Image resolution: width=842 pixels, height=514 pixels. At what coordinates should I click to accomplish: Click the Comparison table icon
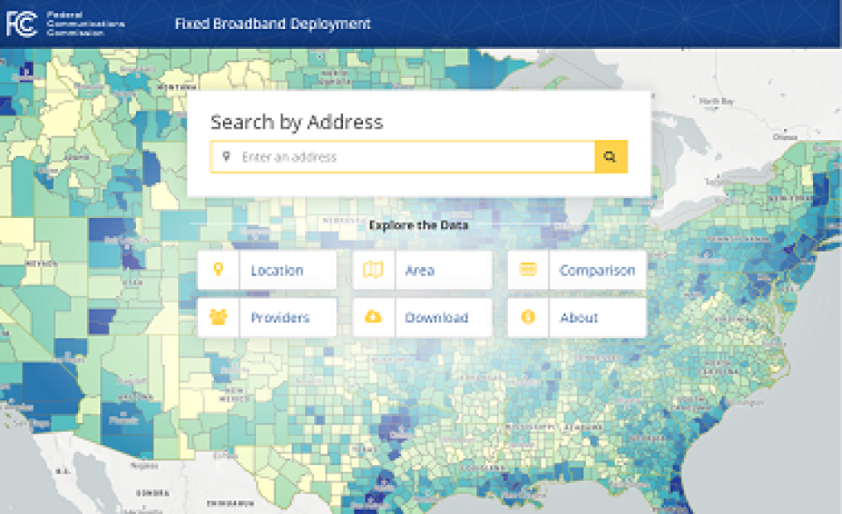point(528,270)
